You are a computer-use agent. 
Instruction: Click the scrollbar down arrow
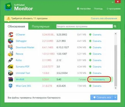pyautogui.click(x=115, y=88)
